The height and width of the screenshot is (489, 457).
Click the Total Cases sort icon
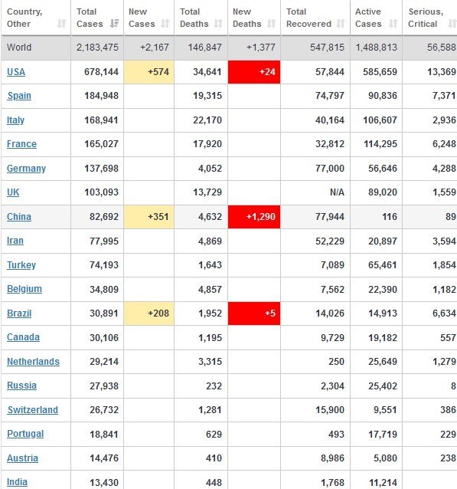click(x=115, y=24)
